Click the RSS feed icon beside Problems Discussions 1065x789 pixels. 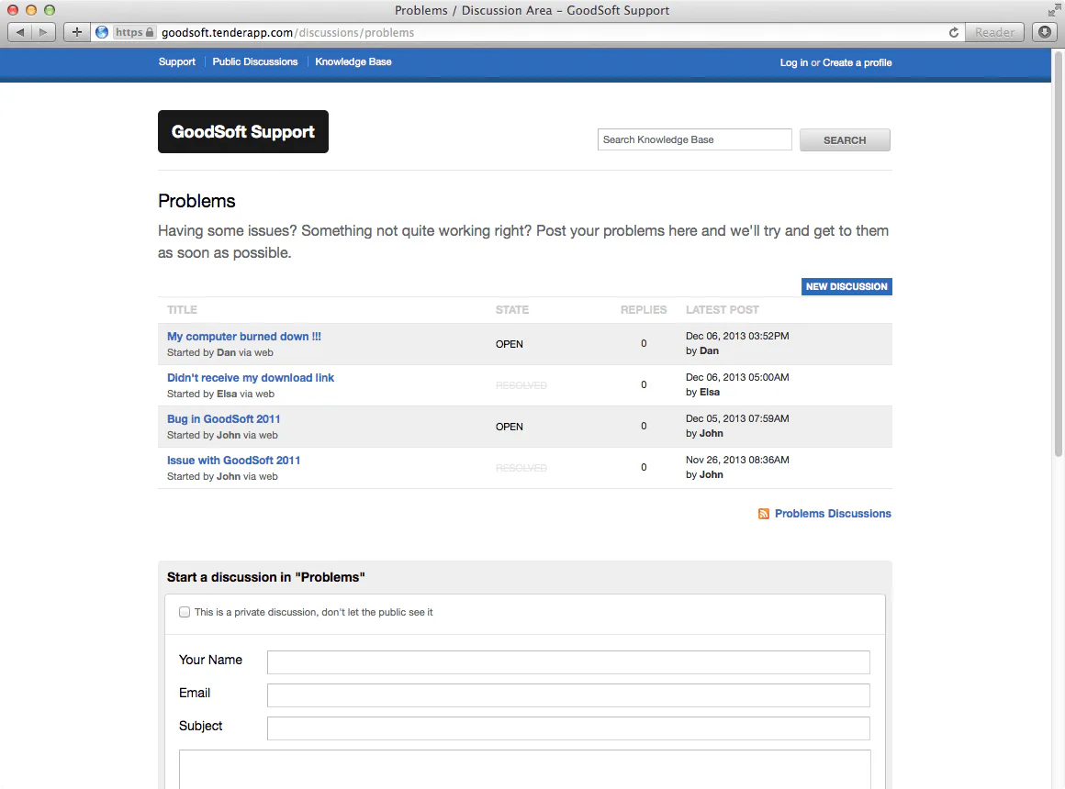coord(764,514)
